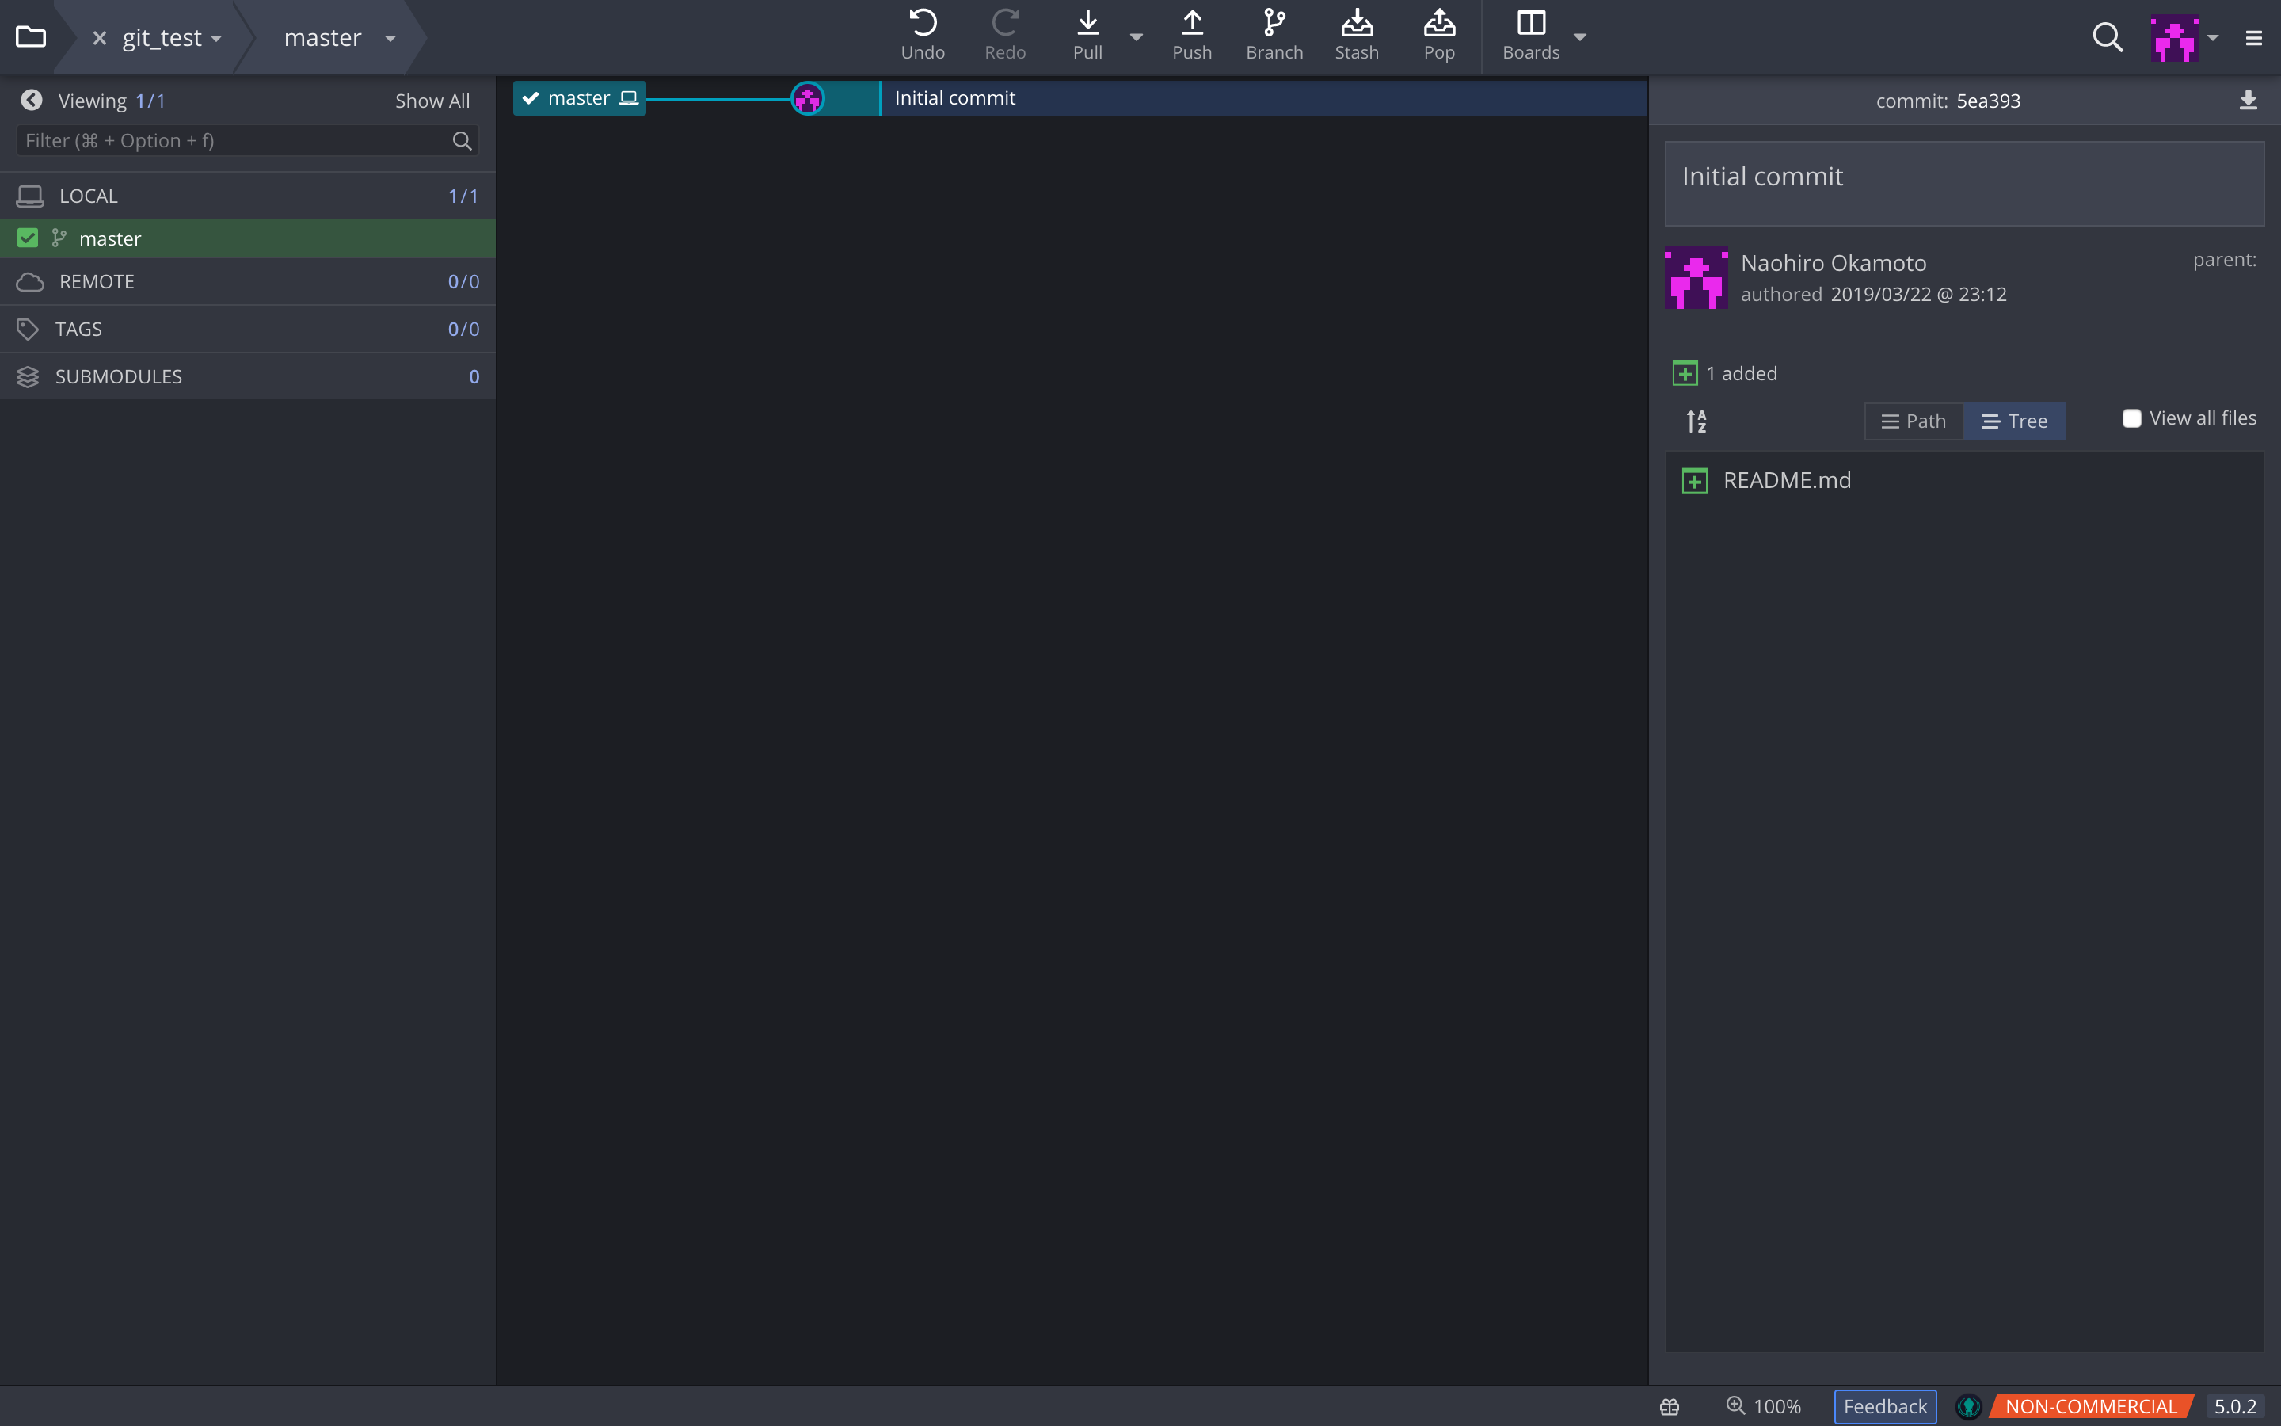Open the Boards dropdown arrow

tap(1580, 38)
